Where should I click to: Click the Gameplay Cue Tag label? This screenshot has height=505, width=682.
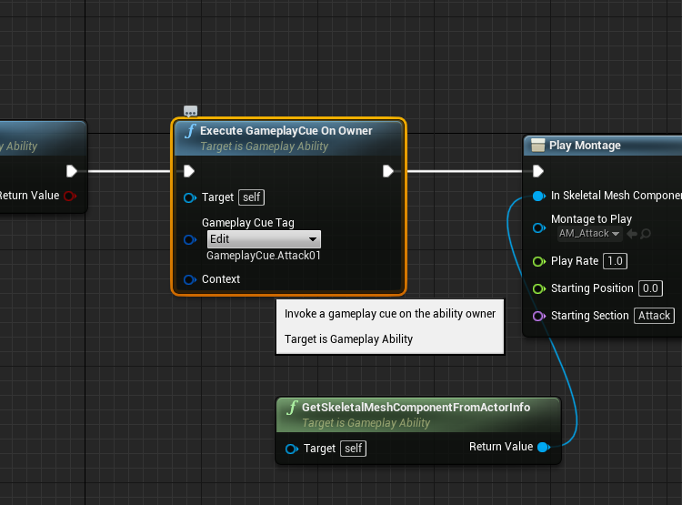point(248,223)
